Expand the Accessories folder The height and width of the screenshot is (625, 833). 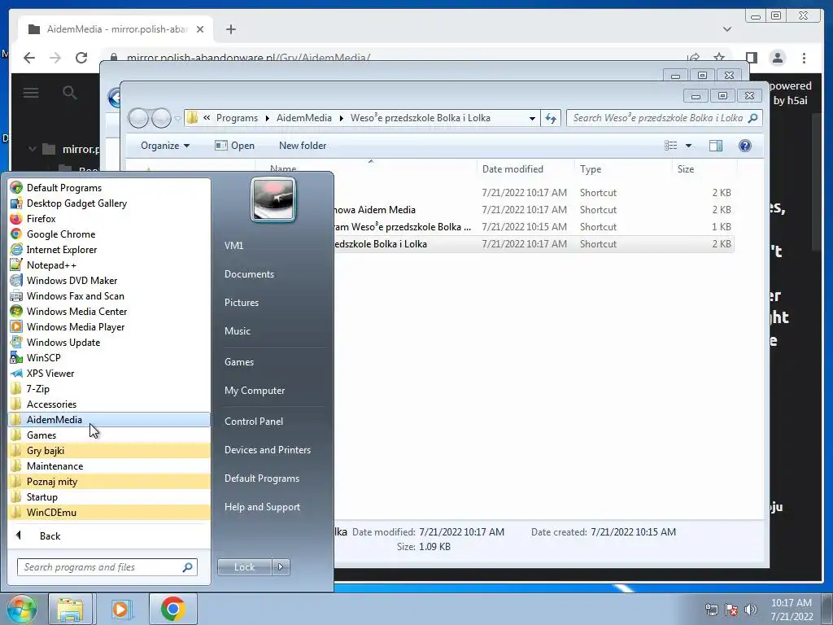(x=109, y=404)
